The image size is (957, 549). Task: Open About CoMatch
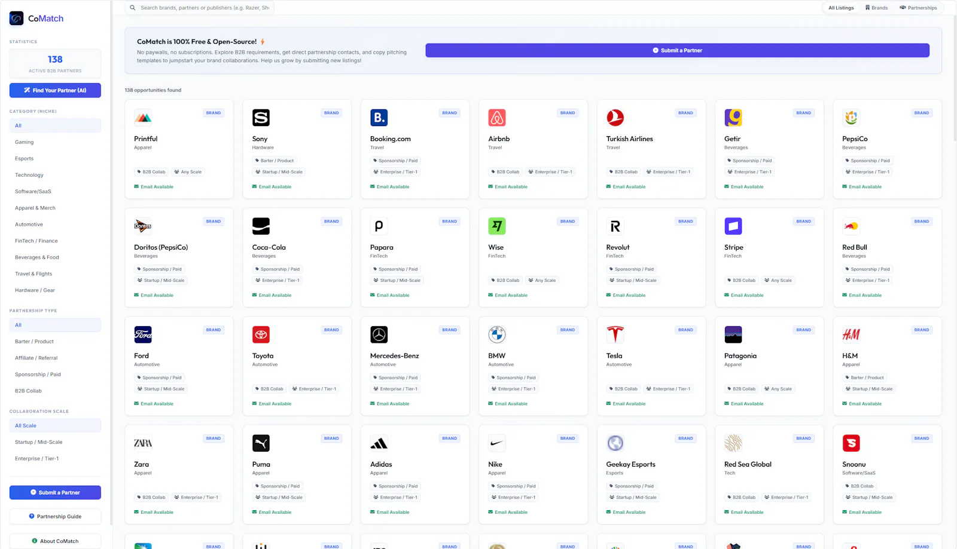pos(55,541)
